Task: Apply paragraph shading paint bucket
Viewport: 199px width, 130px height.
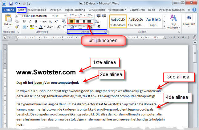Action: (x=72, y=27)
